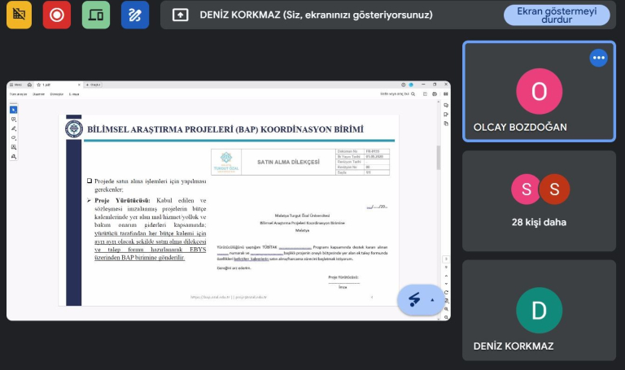Open the '28 kişi daha' participants tile
The width and height of the screenshot is (625, 370).
[x=540, y=199]
